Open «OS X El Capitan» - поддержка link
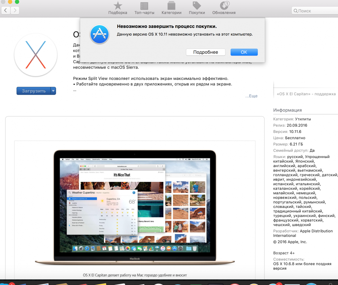The height and width of the screenshot is (285, 338). click(306, 94)
